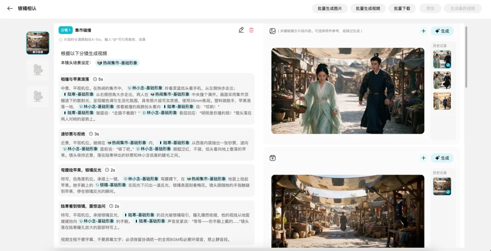Go back using the arrow beside 银镯相认
This screenshot has height=251, width=491.
coord(10,9)
